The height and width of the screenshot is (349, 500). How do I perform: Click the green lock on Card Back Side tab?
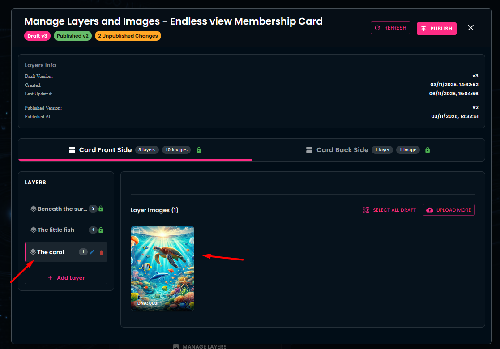point(427,150)
